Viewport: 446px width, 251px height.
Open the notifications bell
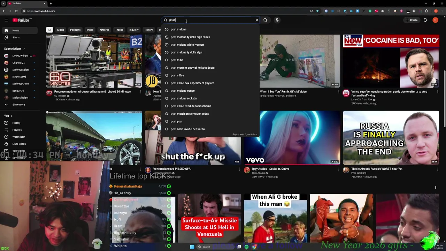425,20
